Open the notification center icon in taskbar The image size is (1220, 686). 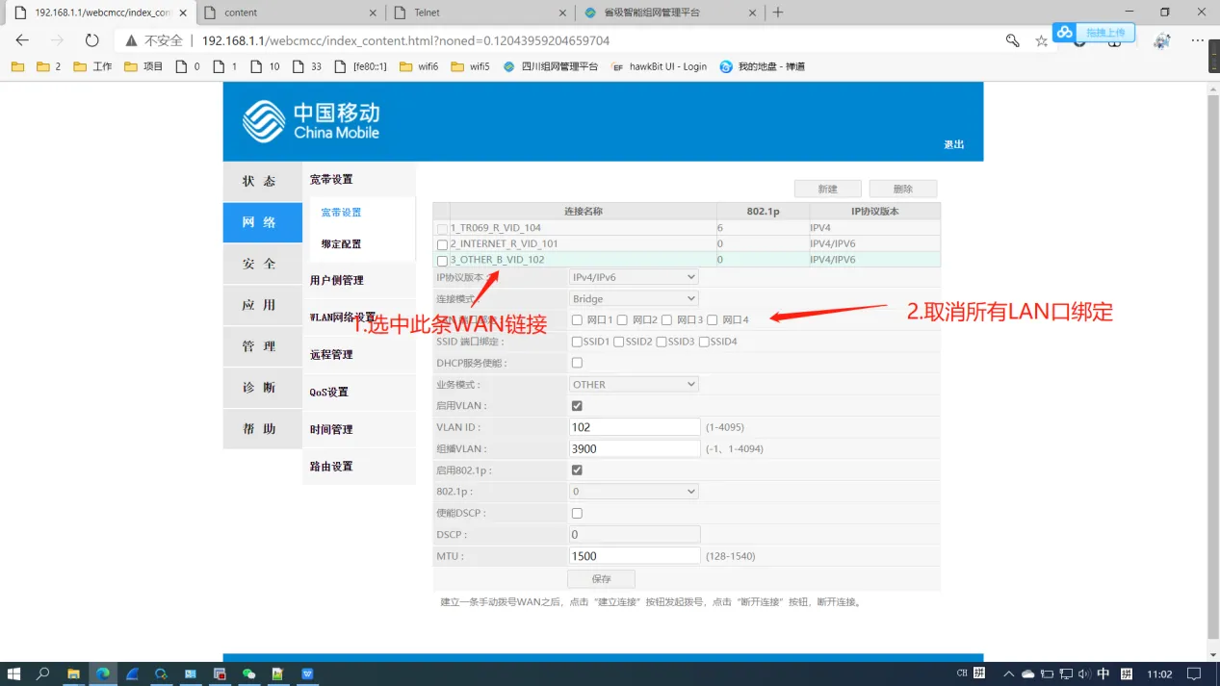pos(1194,673)
